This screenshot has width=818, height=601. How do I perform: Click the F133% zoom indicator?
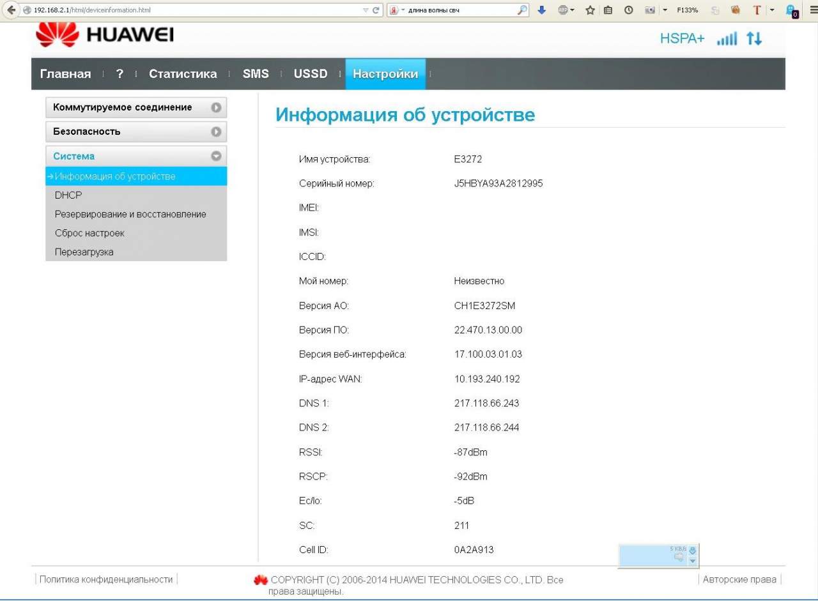point(687,10)
